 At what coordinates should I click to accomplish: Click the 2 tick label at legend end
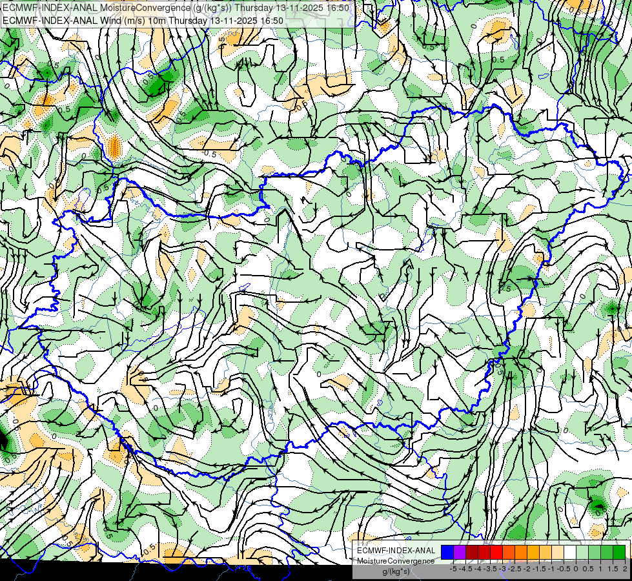point(625,569)
